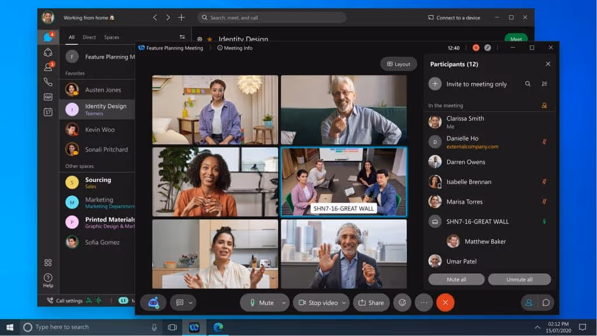Select the Spaces tab

pyautogui.click(x=111, y=37)
